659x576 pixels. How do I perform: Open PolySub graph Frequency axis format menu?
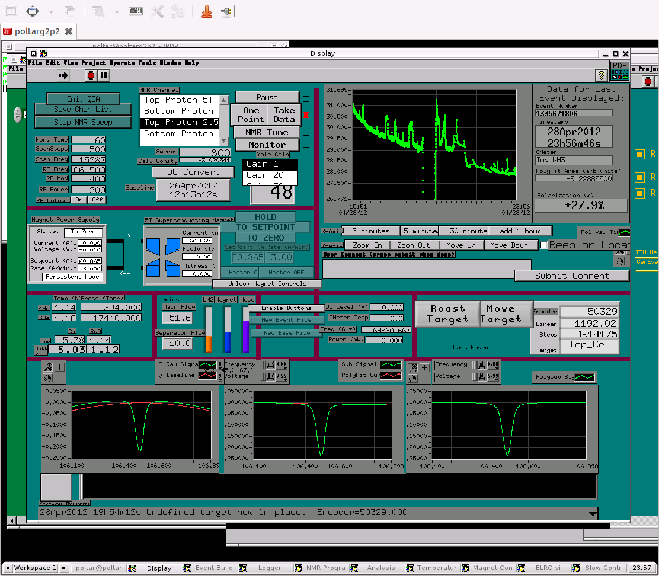point(493,364)
